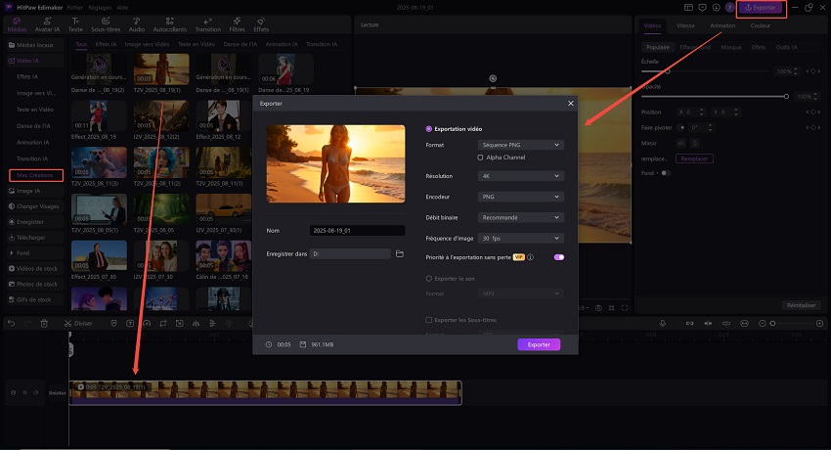Screen dimensions: 831x450
Task: Click the Diviser scissors tool
Action: point(78,324)
